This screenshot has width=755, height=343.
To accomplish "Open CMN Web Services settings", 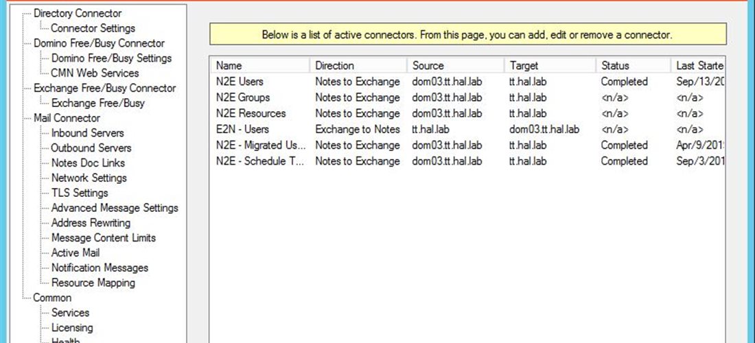I will [x=95, y=73].
